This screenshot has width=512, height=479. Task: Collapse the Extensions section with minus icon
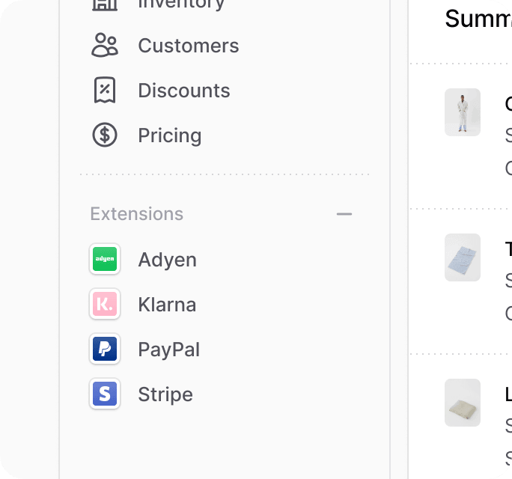coord(344,214)
